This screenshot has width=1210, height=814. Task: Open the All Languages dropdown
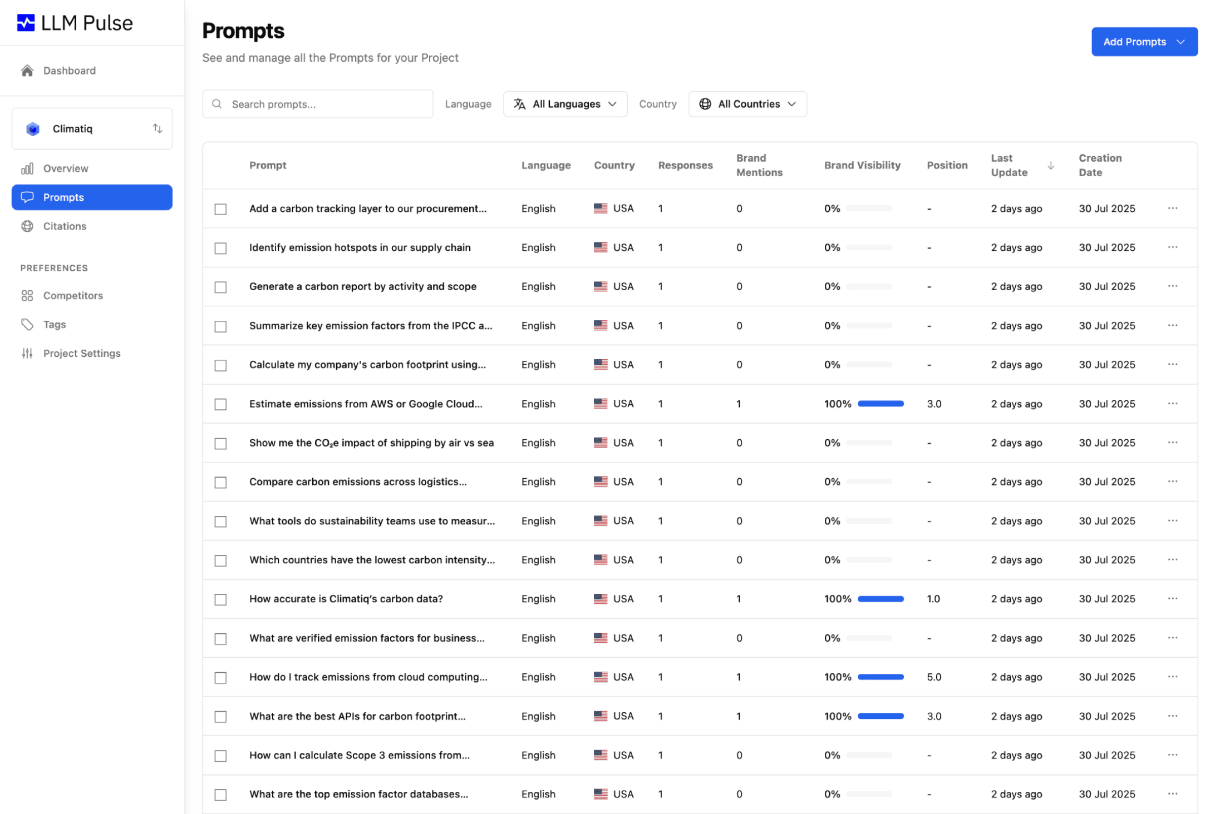565,104
